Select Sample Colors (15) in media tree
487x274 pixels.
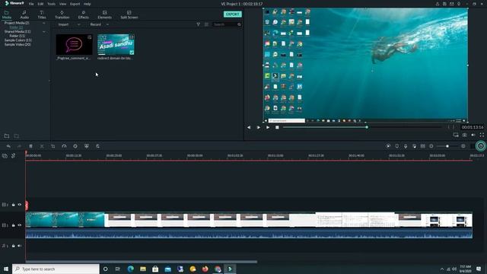coord(18,40)
